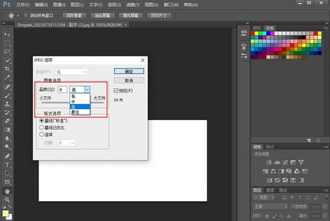
Task: Choose 中 (Medium) from quality list
Action: (x=80, y=102)
